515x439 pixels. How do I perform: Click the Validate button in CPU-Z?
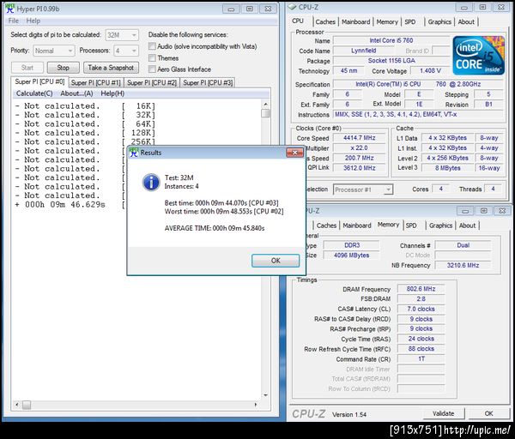click(x=444, y=413)
